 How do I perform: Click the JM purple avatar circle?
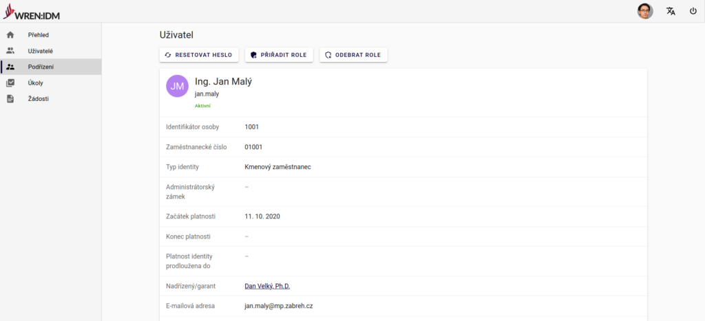tap(178, 86)
